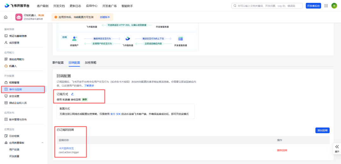Open the apps grid icon
The width and height of the screenshot is (341, 164).
pos(326,6)
